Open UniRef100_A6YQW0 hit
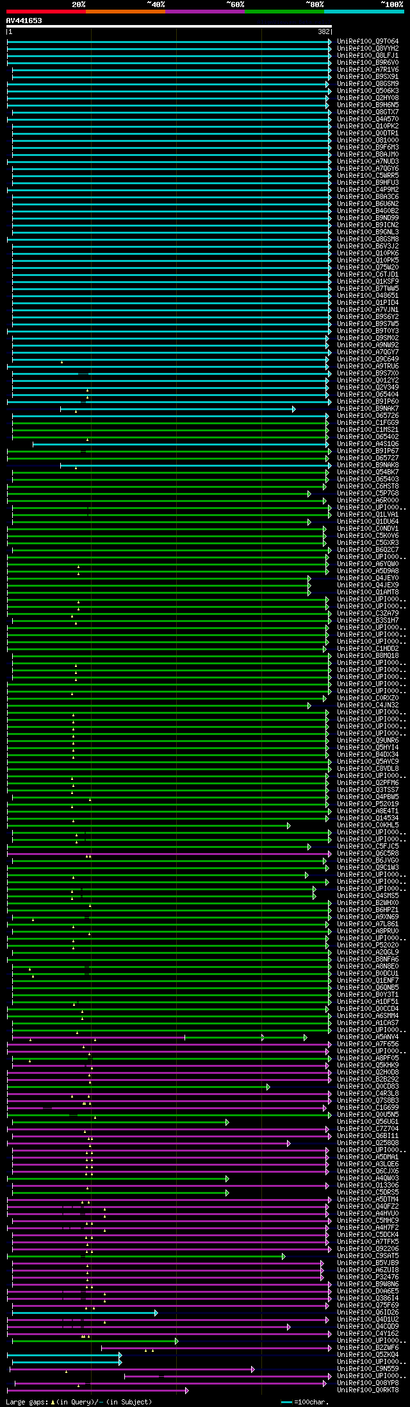The width and height of the screenshot is (410, 1407). 368,564
